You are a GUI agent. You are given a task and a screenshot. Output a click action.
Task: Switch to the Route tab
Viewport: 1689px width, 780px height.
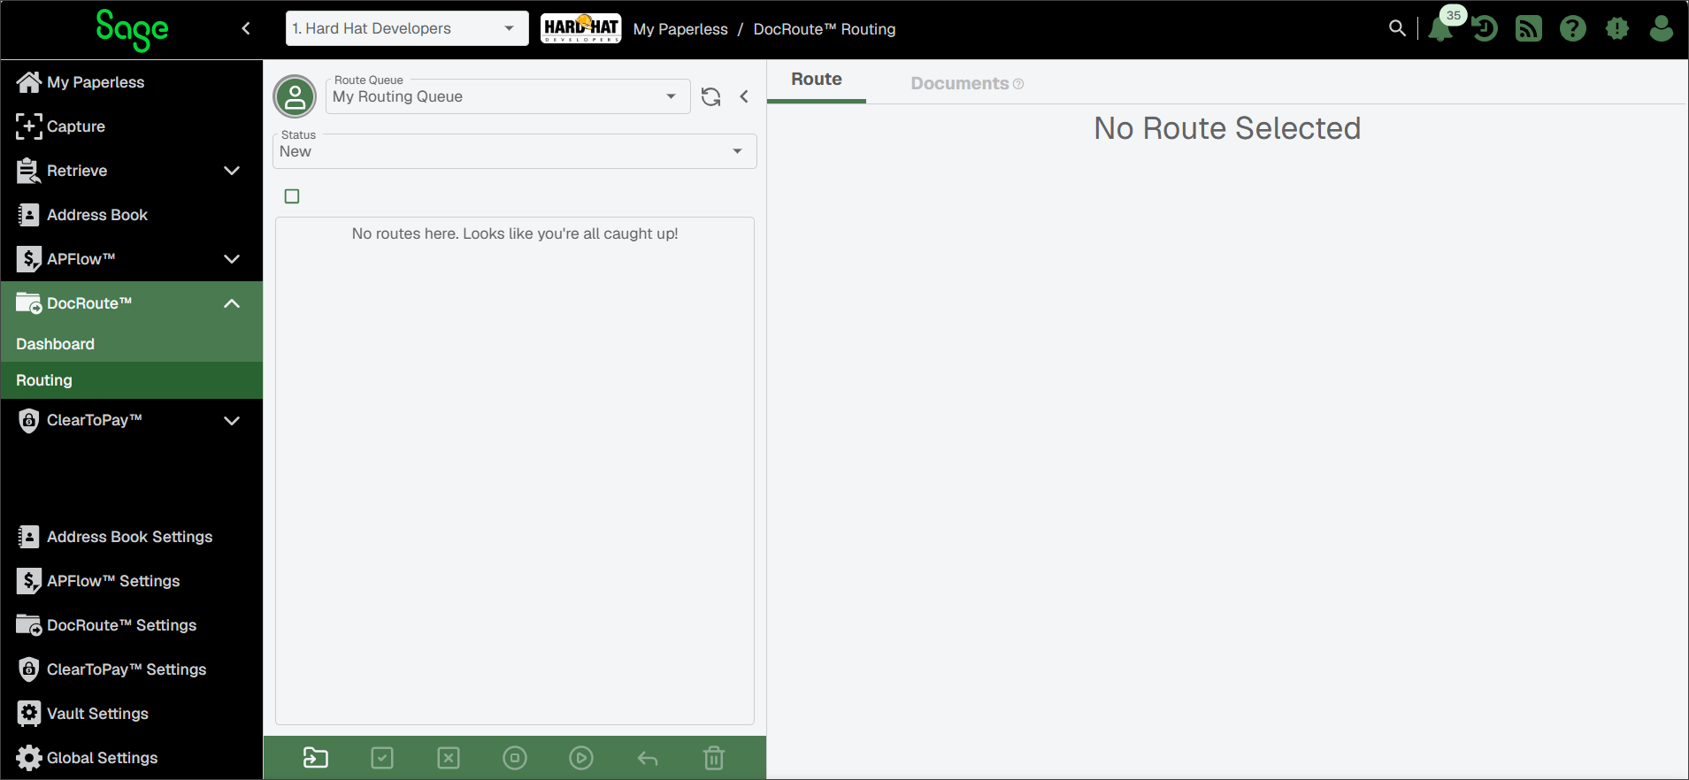coord(817,80)
